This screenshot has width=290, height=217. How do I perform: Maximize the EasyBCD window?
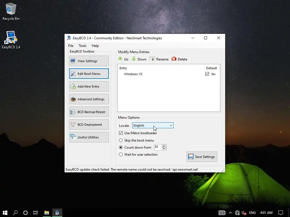206,38
